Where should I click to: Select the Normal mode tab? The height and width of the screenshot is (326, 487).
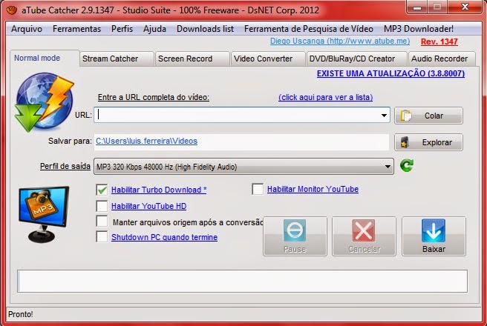[x=45, y=58]
